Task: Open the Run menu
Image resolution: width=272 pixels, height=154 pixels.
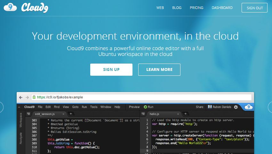Action: coord(84,107)
